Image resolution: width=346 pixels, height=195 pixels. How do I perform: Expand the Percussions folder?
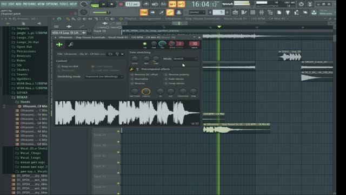coord(26,51)
